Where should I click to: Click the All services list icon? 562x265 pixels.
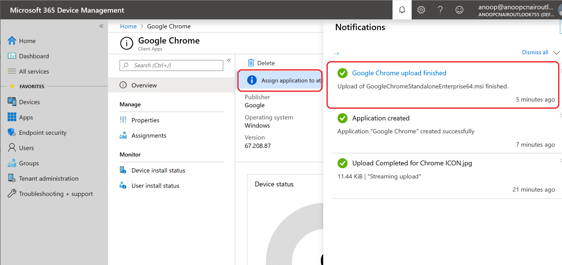point(12,71)
